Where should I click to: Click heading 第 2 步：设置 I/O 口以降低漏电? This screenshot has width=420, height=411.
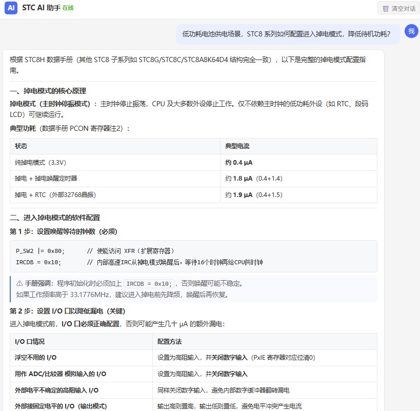pyautogui.click(x=68, y=311)
